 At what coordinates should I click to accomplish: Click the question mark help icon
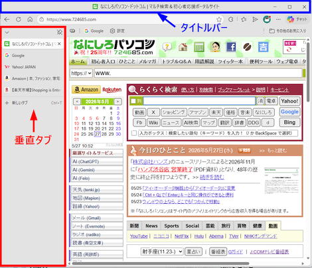tap(167, 47)
